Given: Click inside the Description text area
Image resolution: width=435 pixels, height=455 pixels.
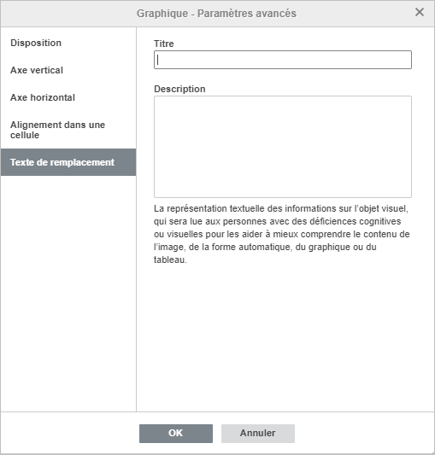Looking at the screenshot, I should click(x=282, y=147).
